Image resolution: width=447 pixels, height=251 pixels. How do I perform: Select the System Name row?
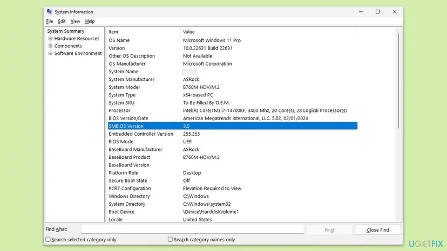click(233, 72)
